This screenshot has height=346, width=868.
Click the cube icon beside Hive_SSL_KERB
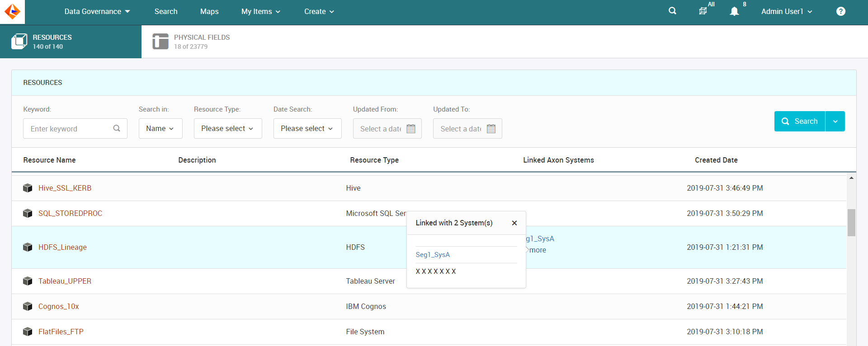[x=28, y=188]
